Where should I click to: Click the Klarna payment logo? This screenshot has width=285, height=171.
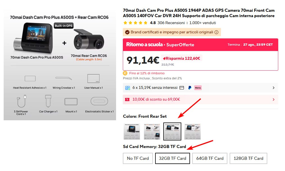(198, 88)
